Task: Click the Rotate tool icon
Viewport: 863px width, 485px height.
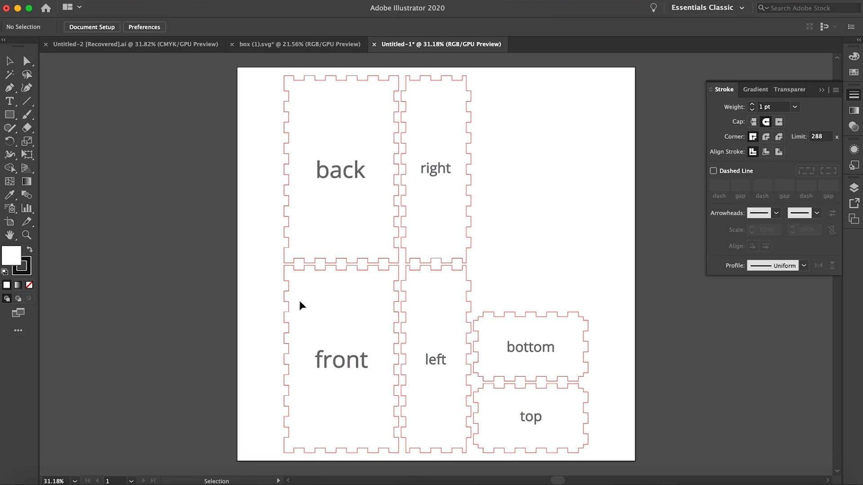Action: pos(9,141)
